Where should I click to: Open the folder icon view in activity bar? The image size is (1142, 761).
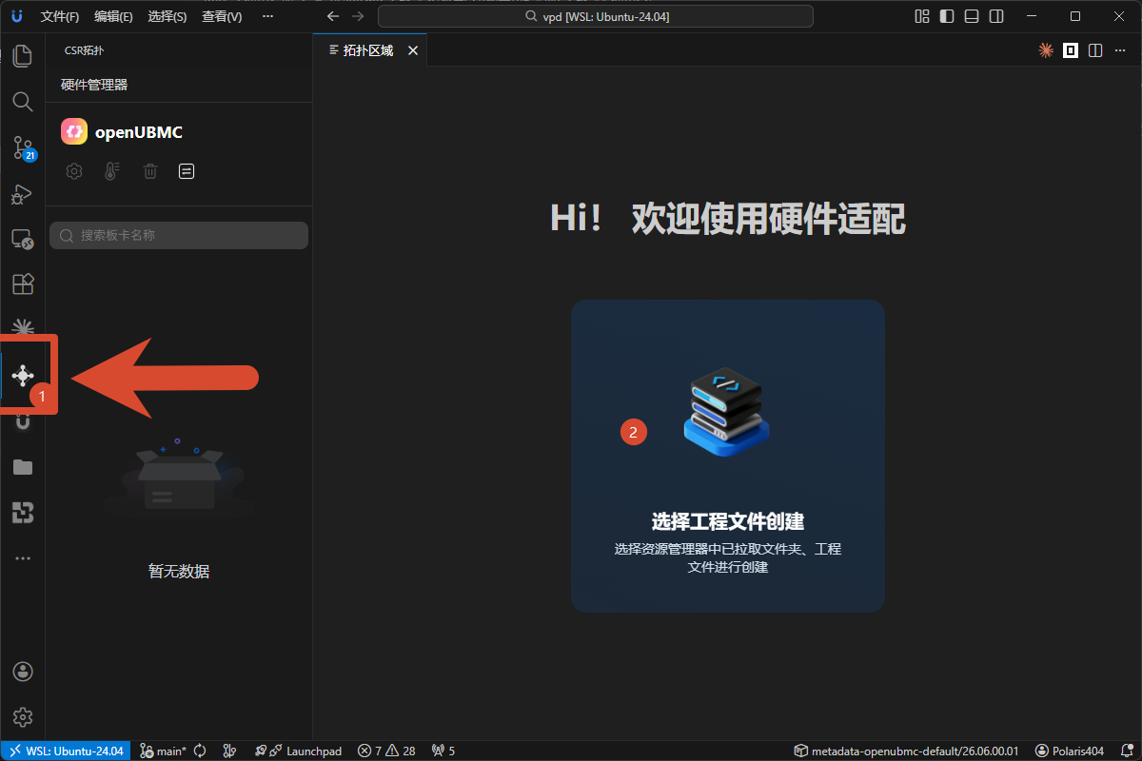(x=22, y=467)
